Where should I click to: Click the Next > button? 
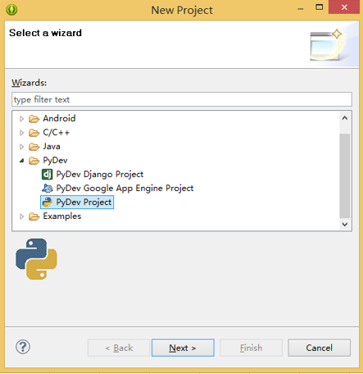pos(183,348)
